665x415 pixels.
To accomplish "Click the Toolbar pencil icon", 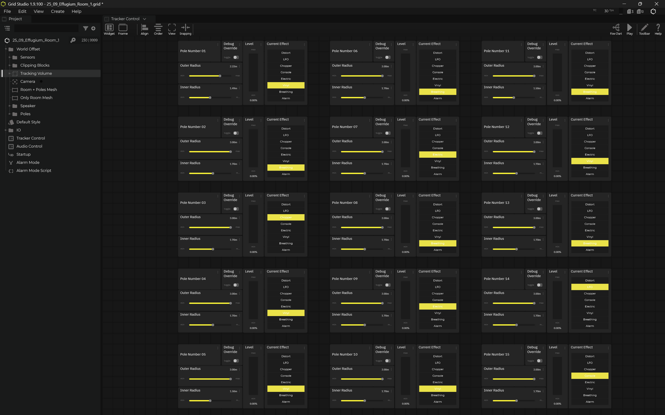I will tap(644, 28).
